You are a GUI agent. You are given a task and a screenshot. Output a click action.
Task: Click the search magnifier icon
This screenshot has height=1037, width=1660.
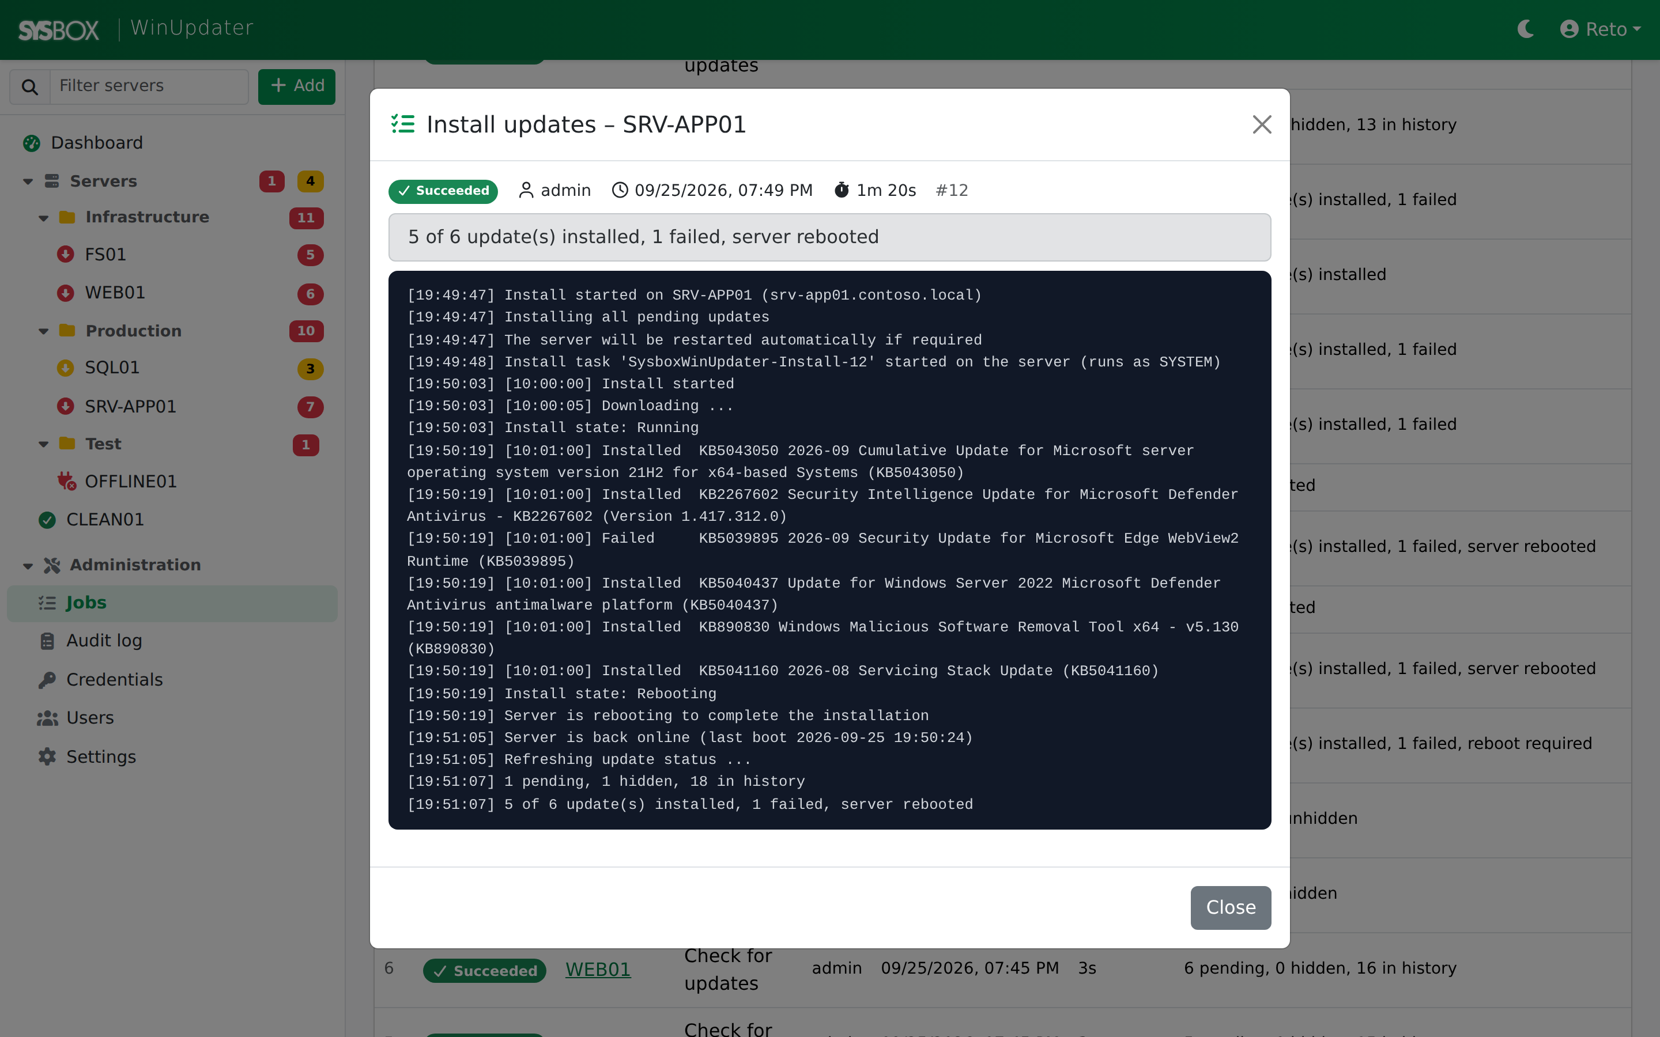tap(29, 86)
